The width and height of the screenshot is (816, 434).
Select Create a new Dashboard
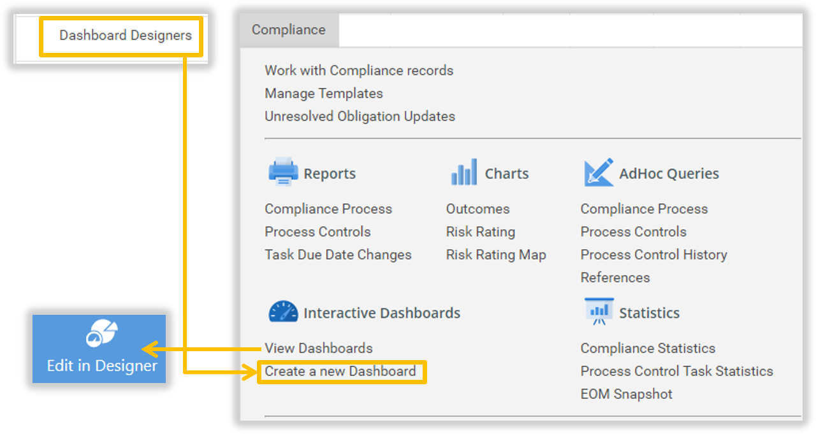point(340,372)
